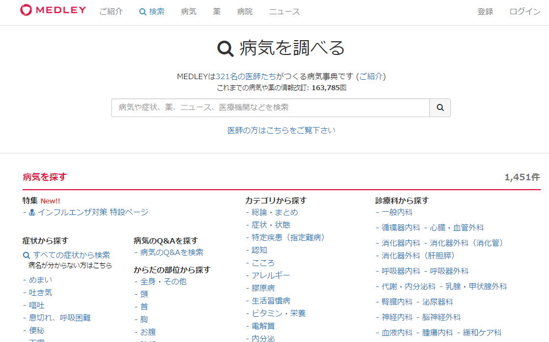The width and height of the screenshot is (549, 342).
Task: Open the ご紹介 menu item
Action: (111, 12)
